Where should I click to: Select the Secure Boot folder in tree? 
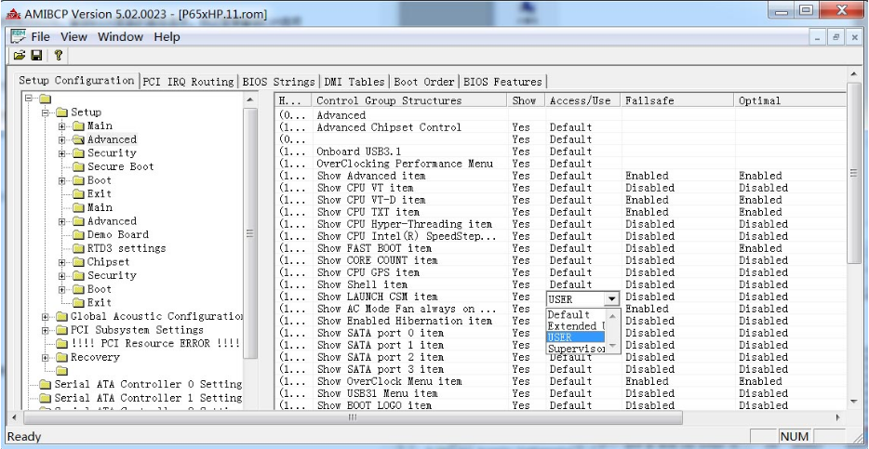click(x=120, y=166)
